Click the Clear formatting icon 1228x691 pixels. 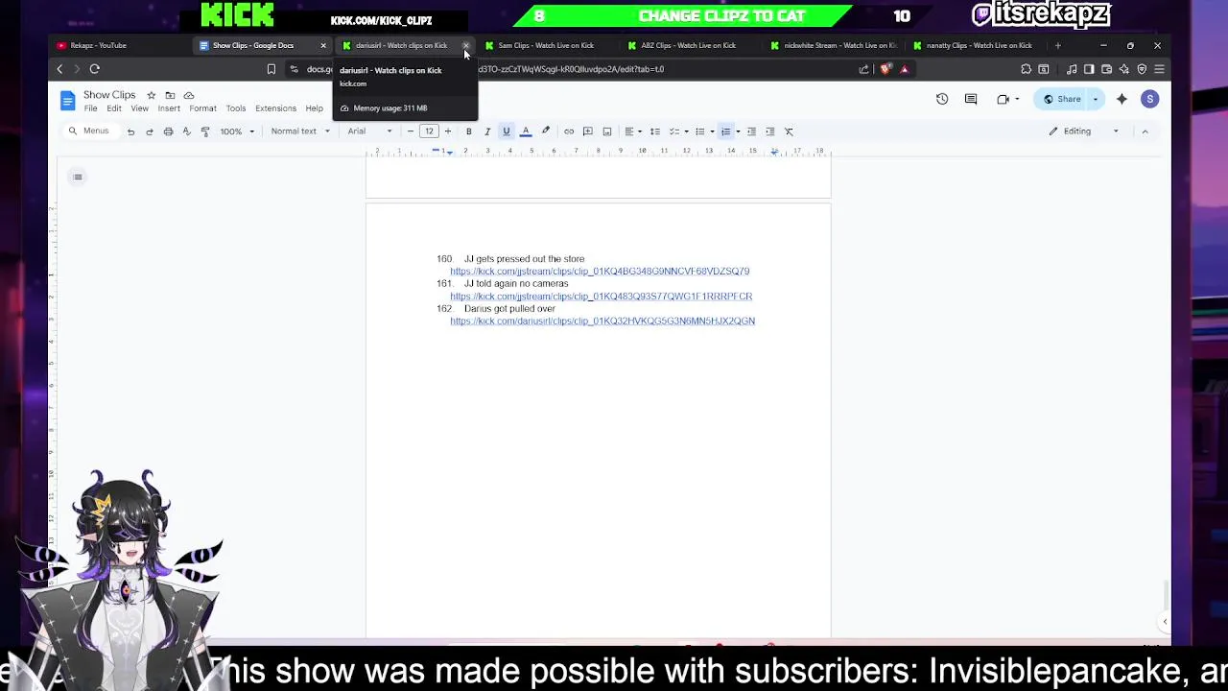[789, 131]
